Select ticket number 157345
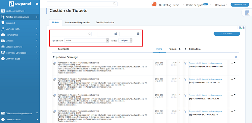 [x=174, y=111]
